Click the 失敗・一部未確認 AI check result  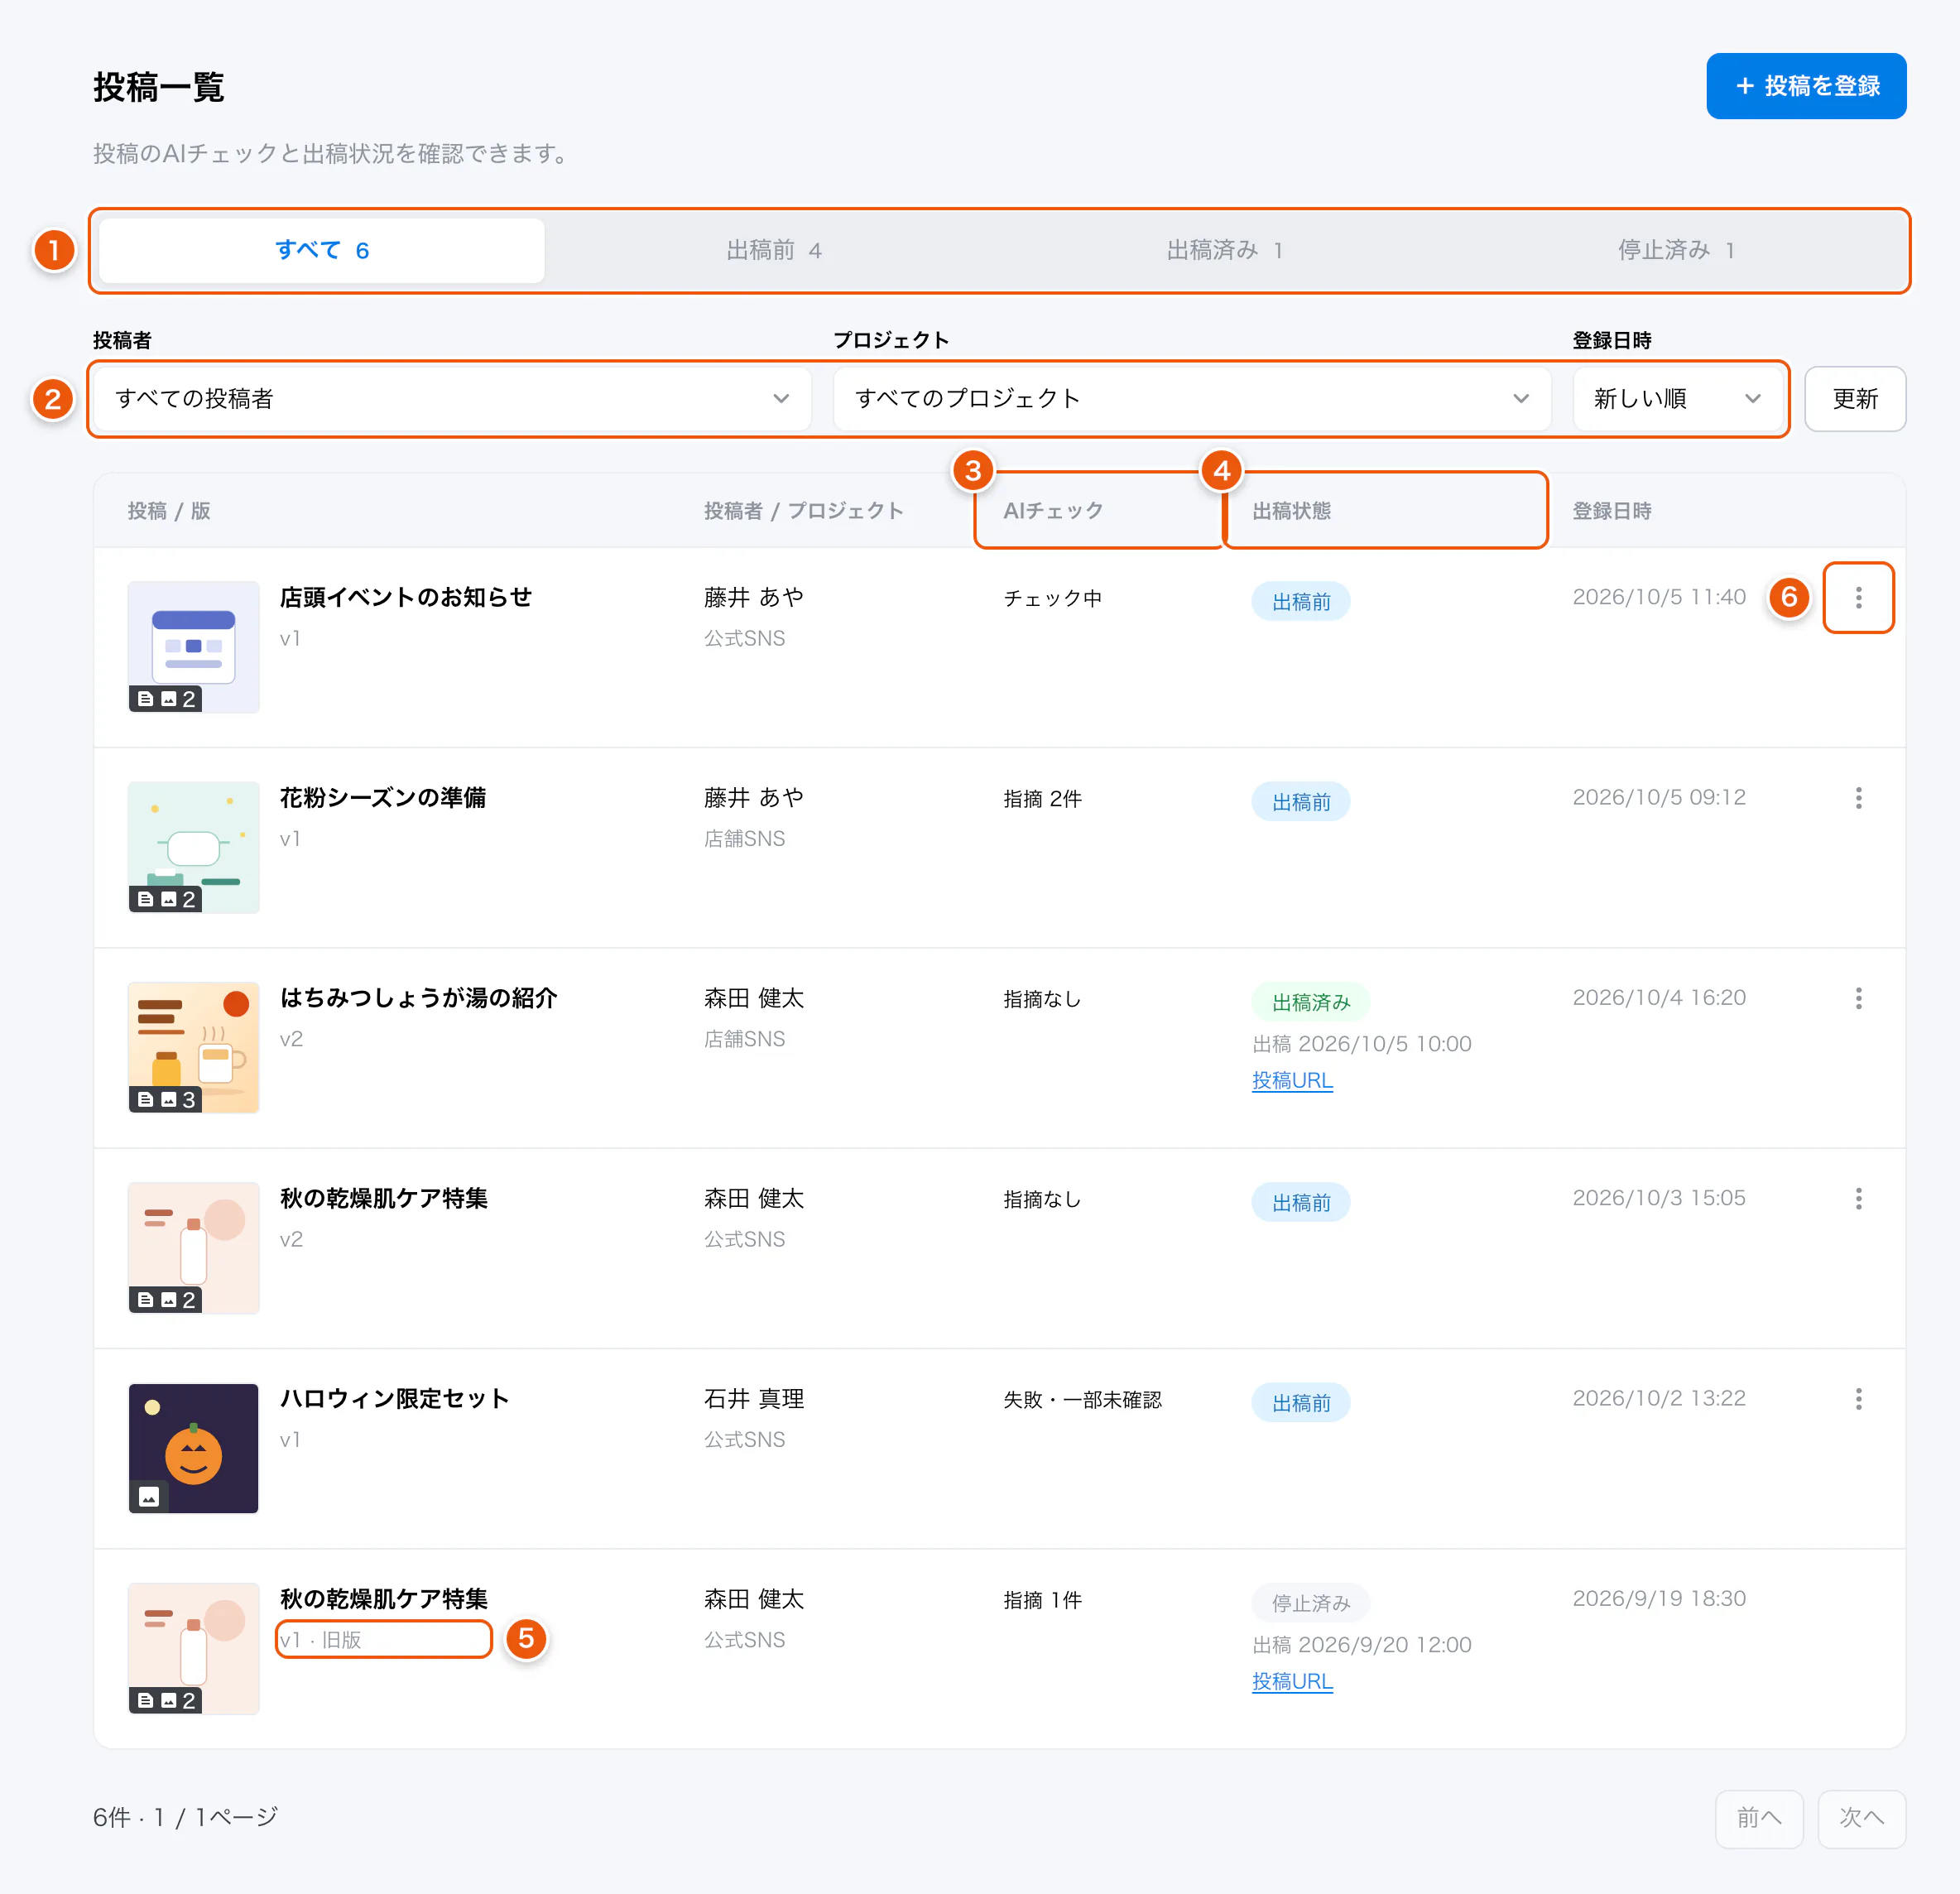(1083, 1399)
